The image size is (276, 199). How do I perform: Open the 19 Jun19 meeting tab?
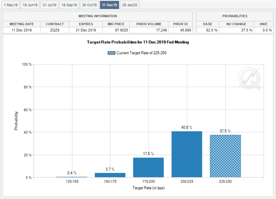pos(30,5)
